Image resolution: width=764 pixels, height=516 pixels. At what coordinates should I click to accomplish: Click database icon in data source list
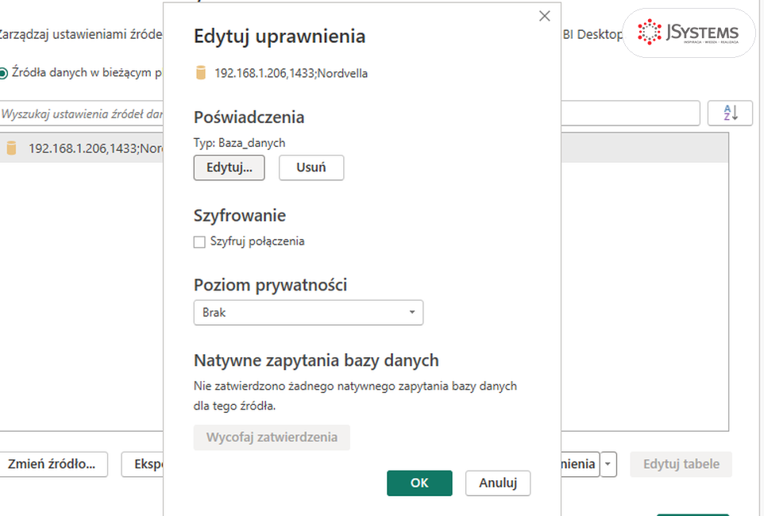(11, 148)
